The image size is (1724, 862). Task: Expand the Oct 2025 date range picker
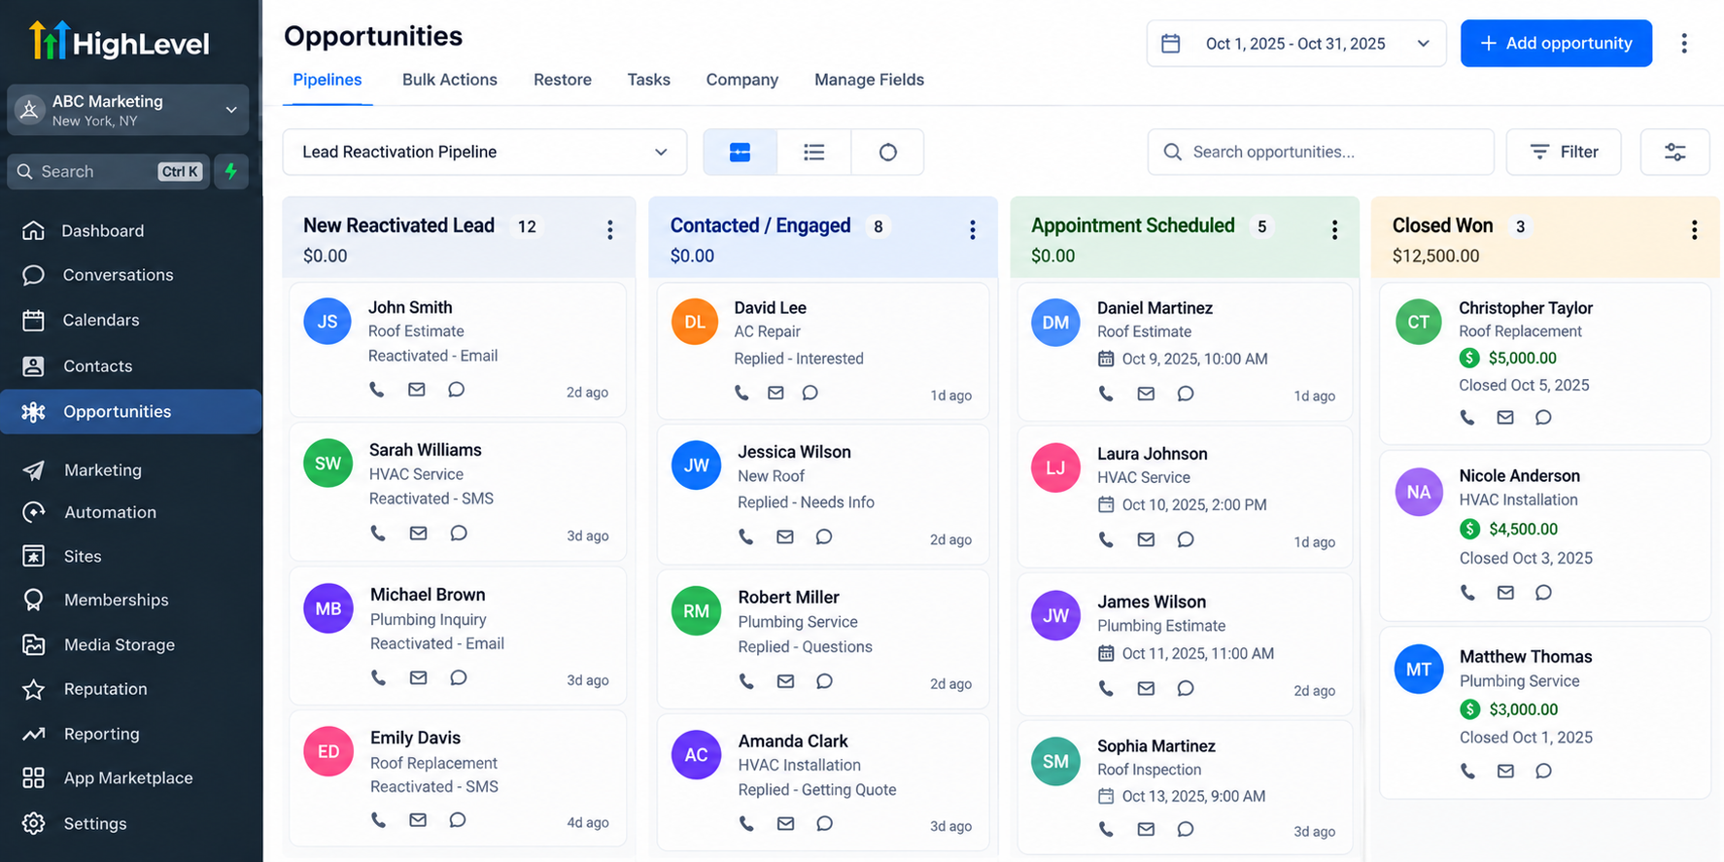(1296, 44)
